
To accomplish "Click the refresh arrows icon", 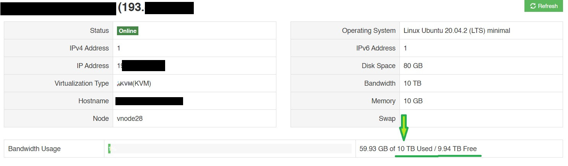I will (532, 6).
